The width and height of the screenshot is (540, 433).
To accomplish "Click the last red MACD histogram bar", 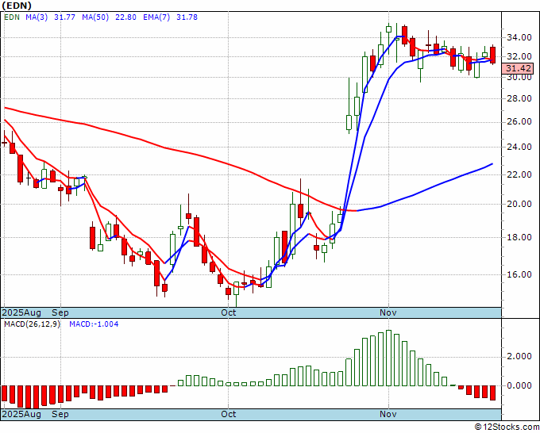I will coord(492,393).
